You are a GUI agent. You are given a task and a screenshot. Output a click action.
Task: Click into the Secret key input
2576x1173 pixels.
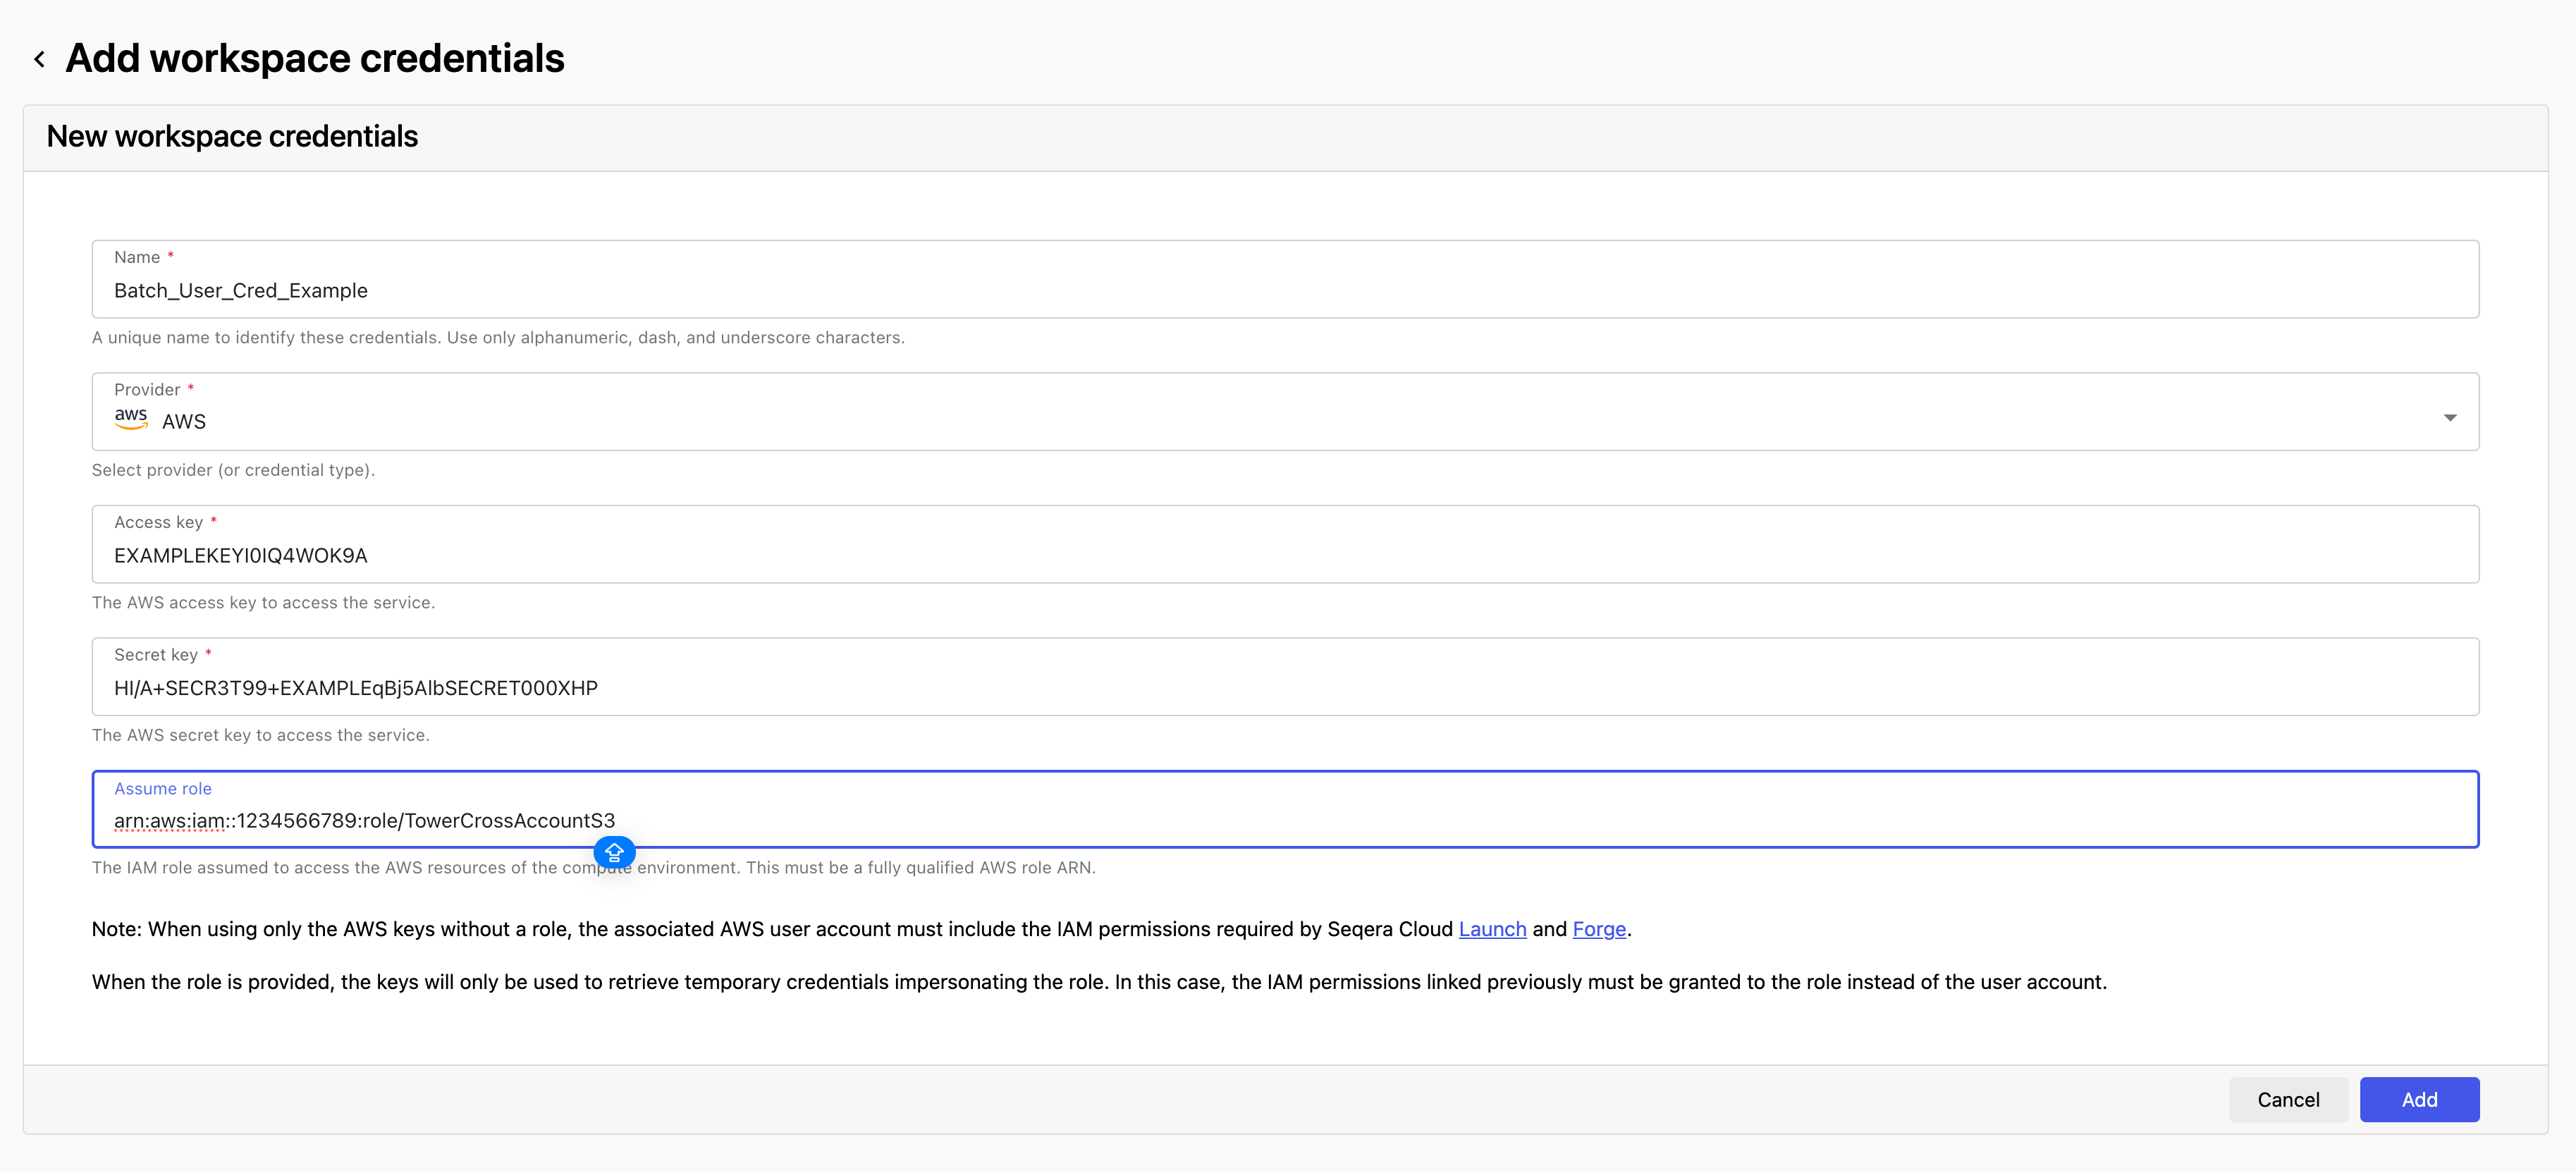pyautogui.click(x=1284, y=688)
